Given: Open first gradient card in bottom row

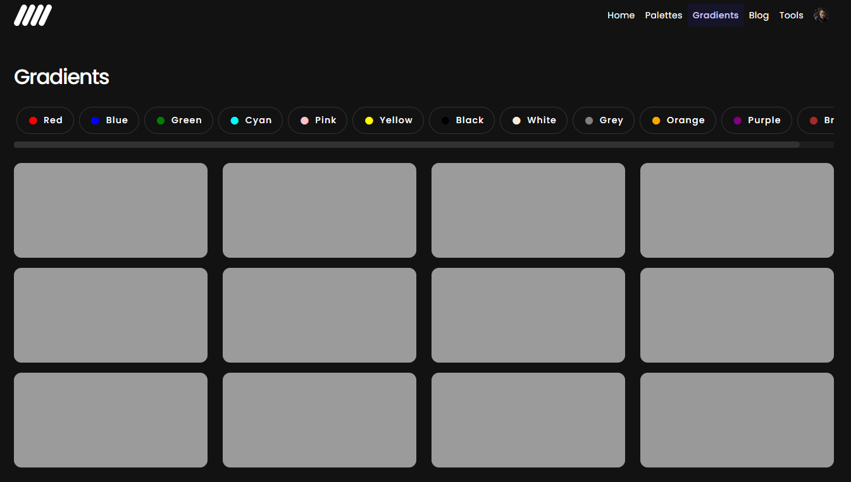Looking at the screenshot, I should click(111, 420).
